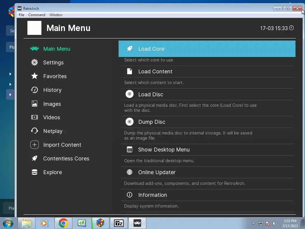Show hidden system tray icons
Image resolution: width=305 pixels, height=229 pixels.
pos(253,223)
